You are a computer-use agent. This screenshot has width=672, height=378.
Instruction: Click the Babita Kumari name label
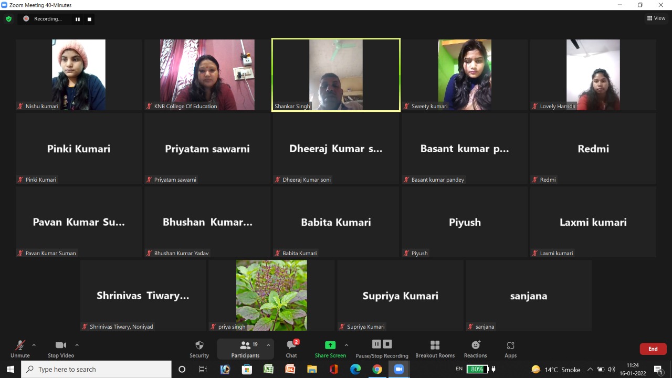coord(300,253)
